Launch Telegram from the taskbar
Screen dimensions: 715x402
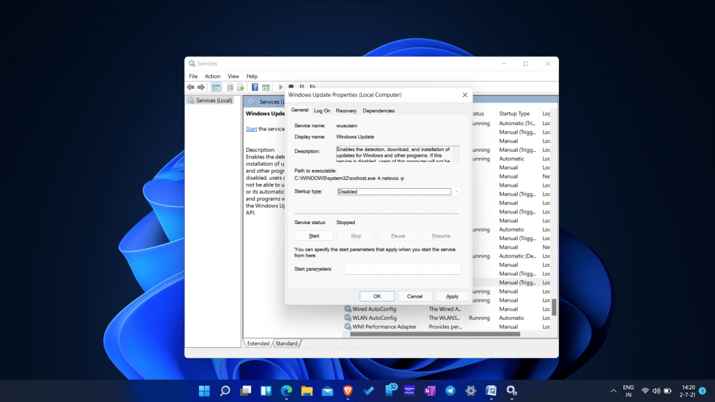point(449,391)
